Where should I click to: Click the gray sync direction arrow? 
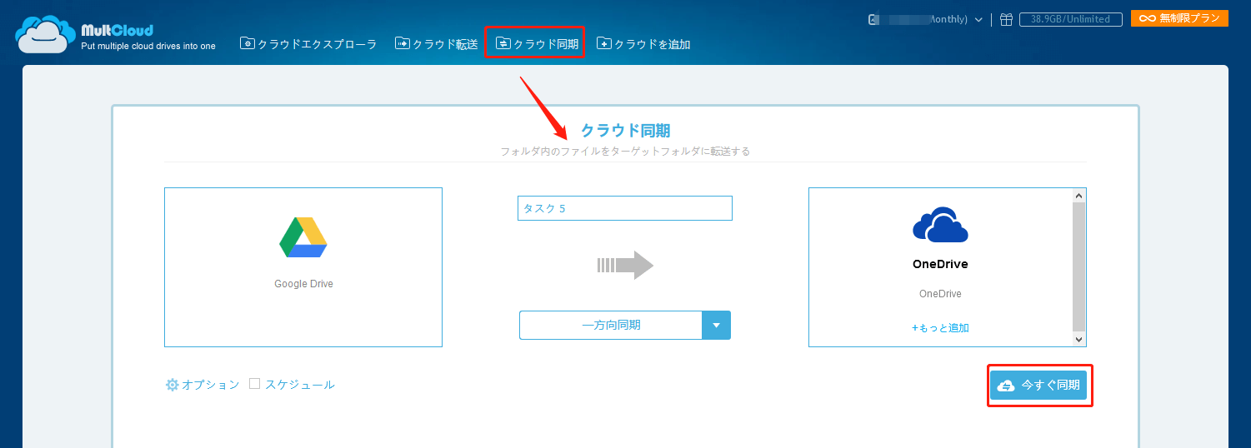[x=625, y=266]
